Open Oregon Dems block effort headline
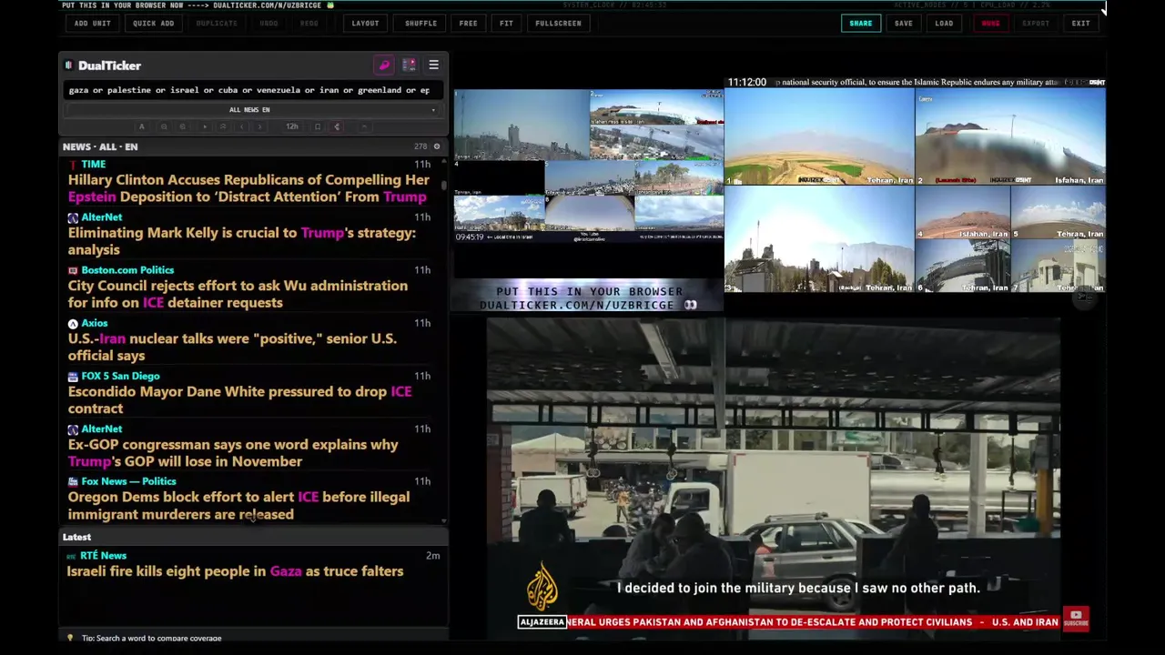 coord(238,505)
